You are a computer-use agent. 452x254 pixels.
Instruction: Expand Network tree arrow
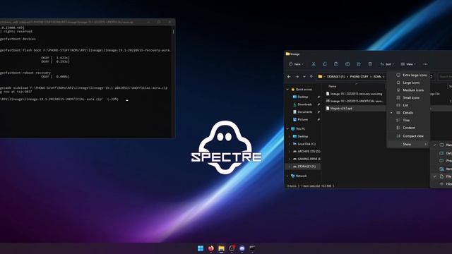pyautogui.click(x=287, y=176)
